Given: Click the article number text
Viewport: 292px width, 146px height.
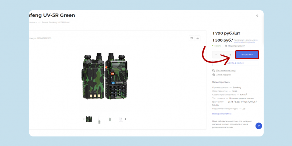Looking at the screenshot, I should pyautogui.click(x=40, y=38).
